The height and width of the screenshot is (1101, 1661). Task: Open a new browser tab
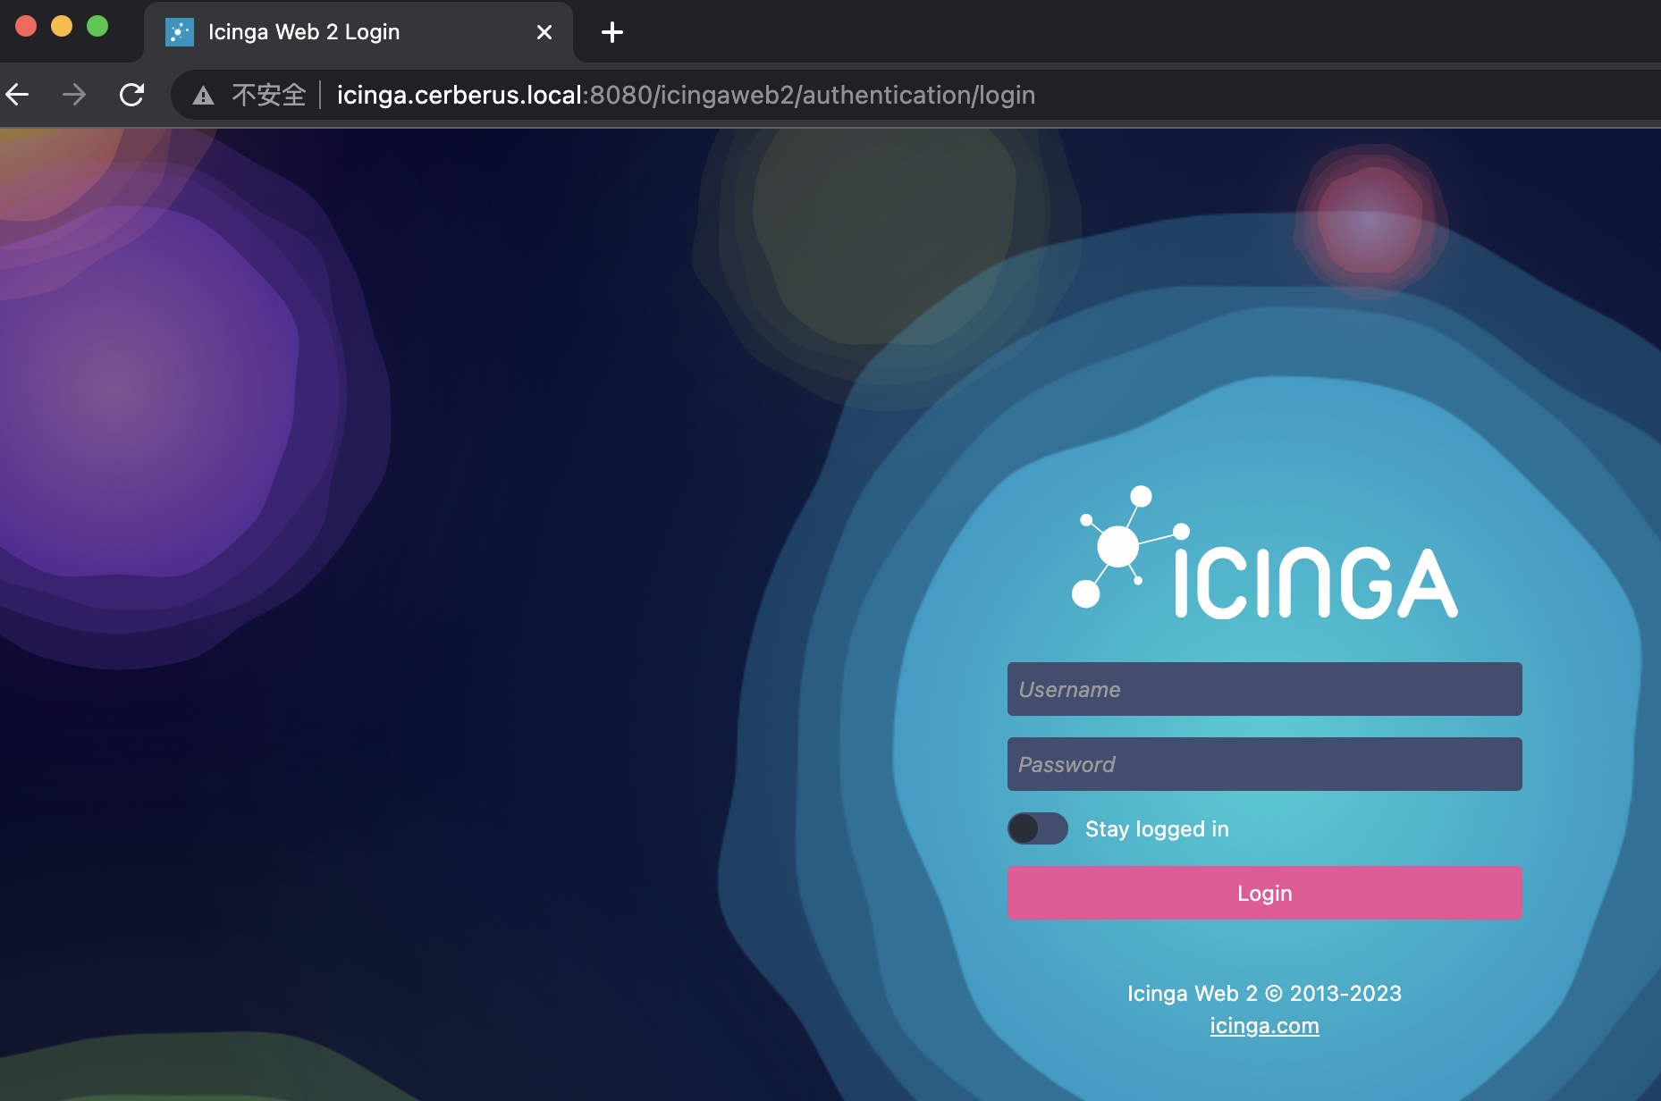612,33
